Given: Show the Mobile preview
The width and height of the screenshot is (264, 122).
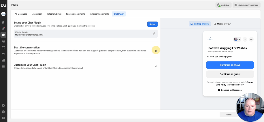Looking at the screenshot, I should pyautogui.click(x=222, y=24).
